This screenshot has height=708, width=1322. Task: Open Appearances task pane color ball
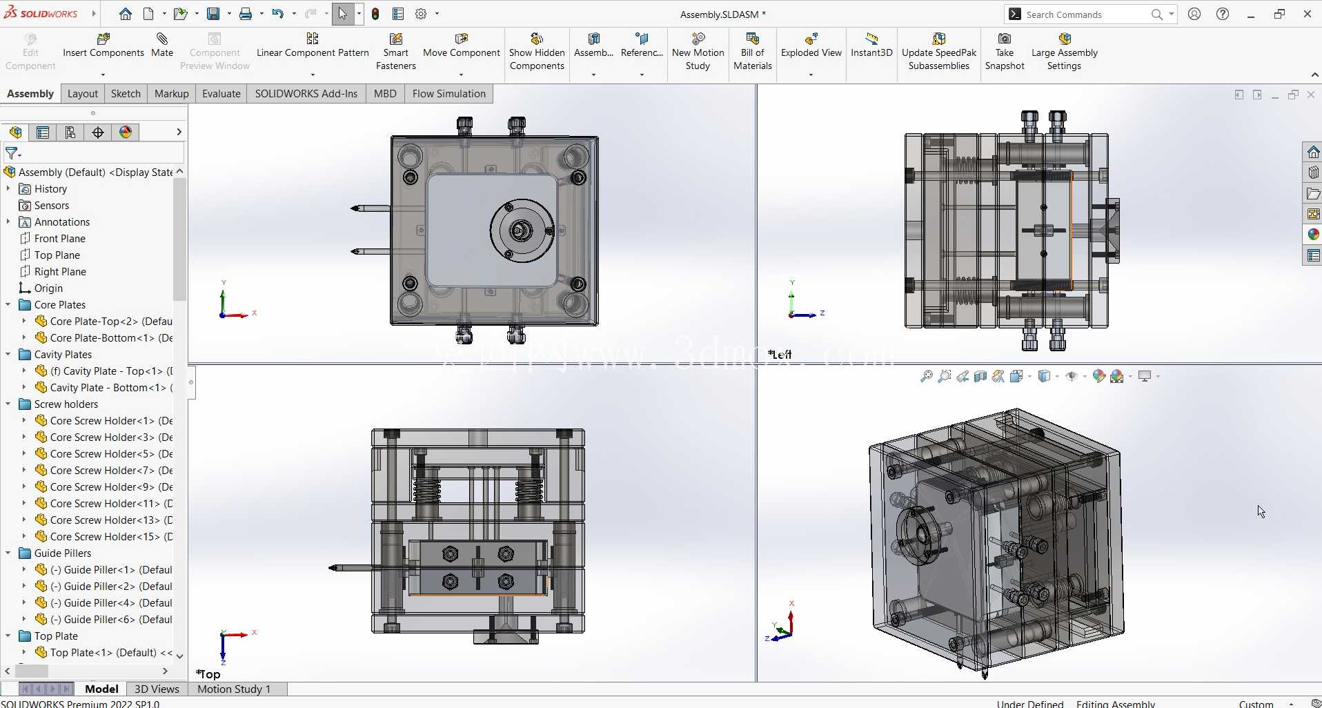pyautogui.click(x=1313, y=235)
